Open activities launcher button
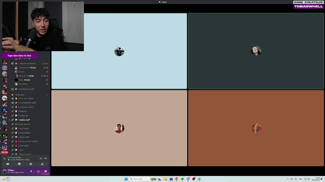The height and width of the screenshot is (182, 325). [31, 164]
